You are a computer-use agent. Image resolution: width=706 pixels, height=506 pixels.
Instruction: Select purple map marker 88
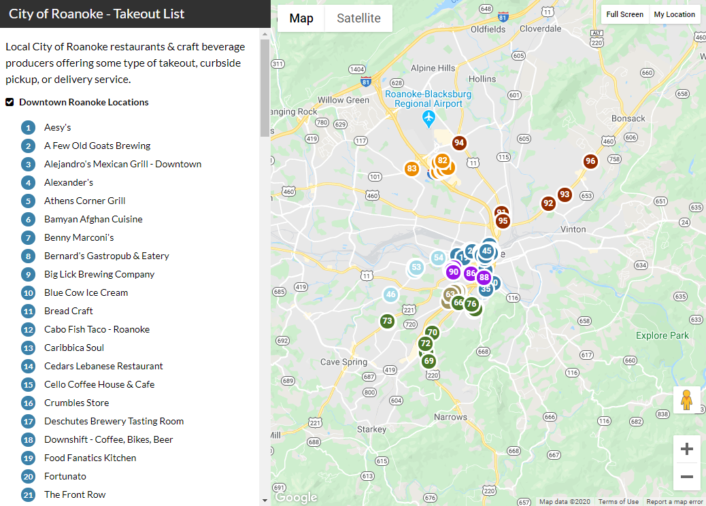484,277
